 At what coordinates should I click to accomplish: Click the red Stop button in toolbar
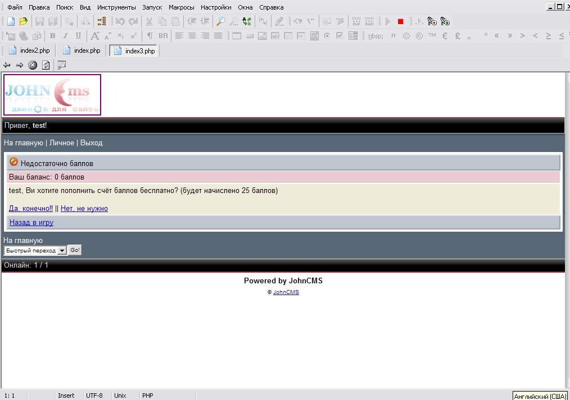click(x=401, y=21)
